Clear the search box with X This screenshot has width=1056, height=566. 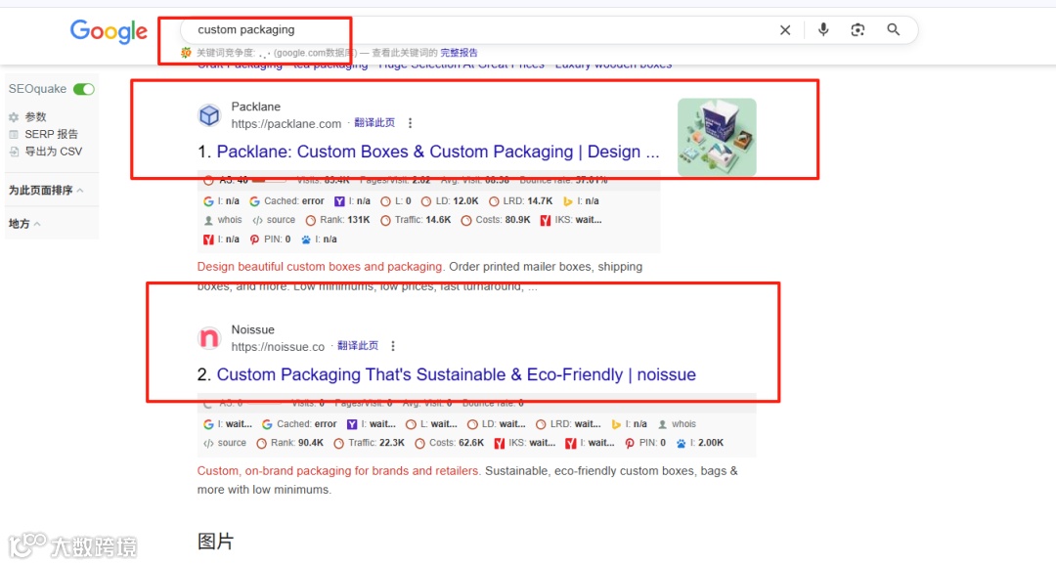coord(784,30)
